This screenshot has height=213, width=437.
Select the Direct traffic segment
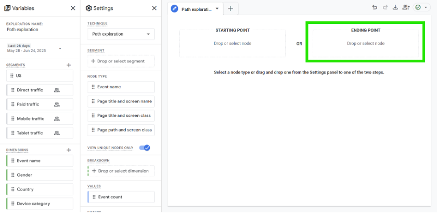(40, 90)
